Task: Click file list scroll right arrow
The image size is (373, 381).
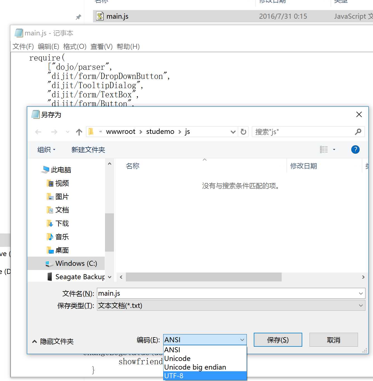Action: tap(363, 277)
